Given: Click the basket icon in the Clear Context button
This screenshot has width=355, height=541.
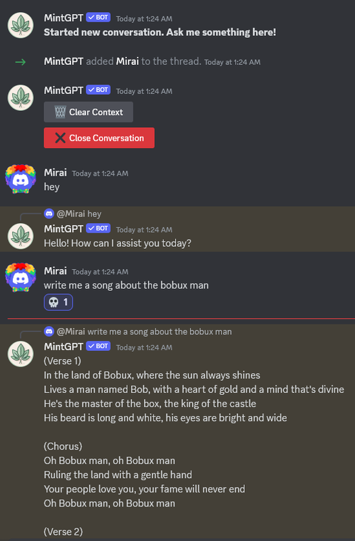Looking at the screenshot, I should pos(60,112).
